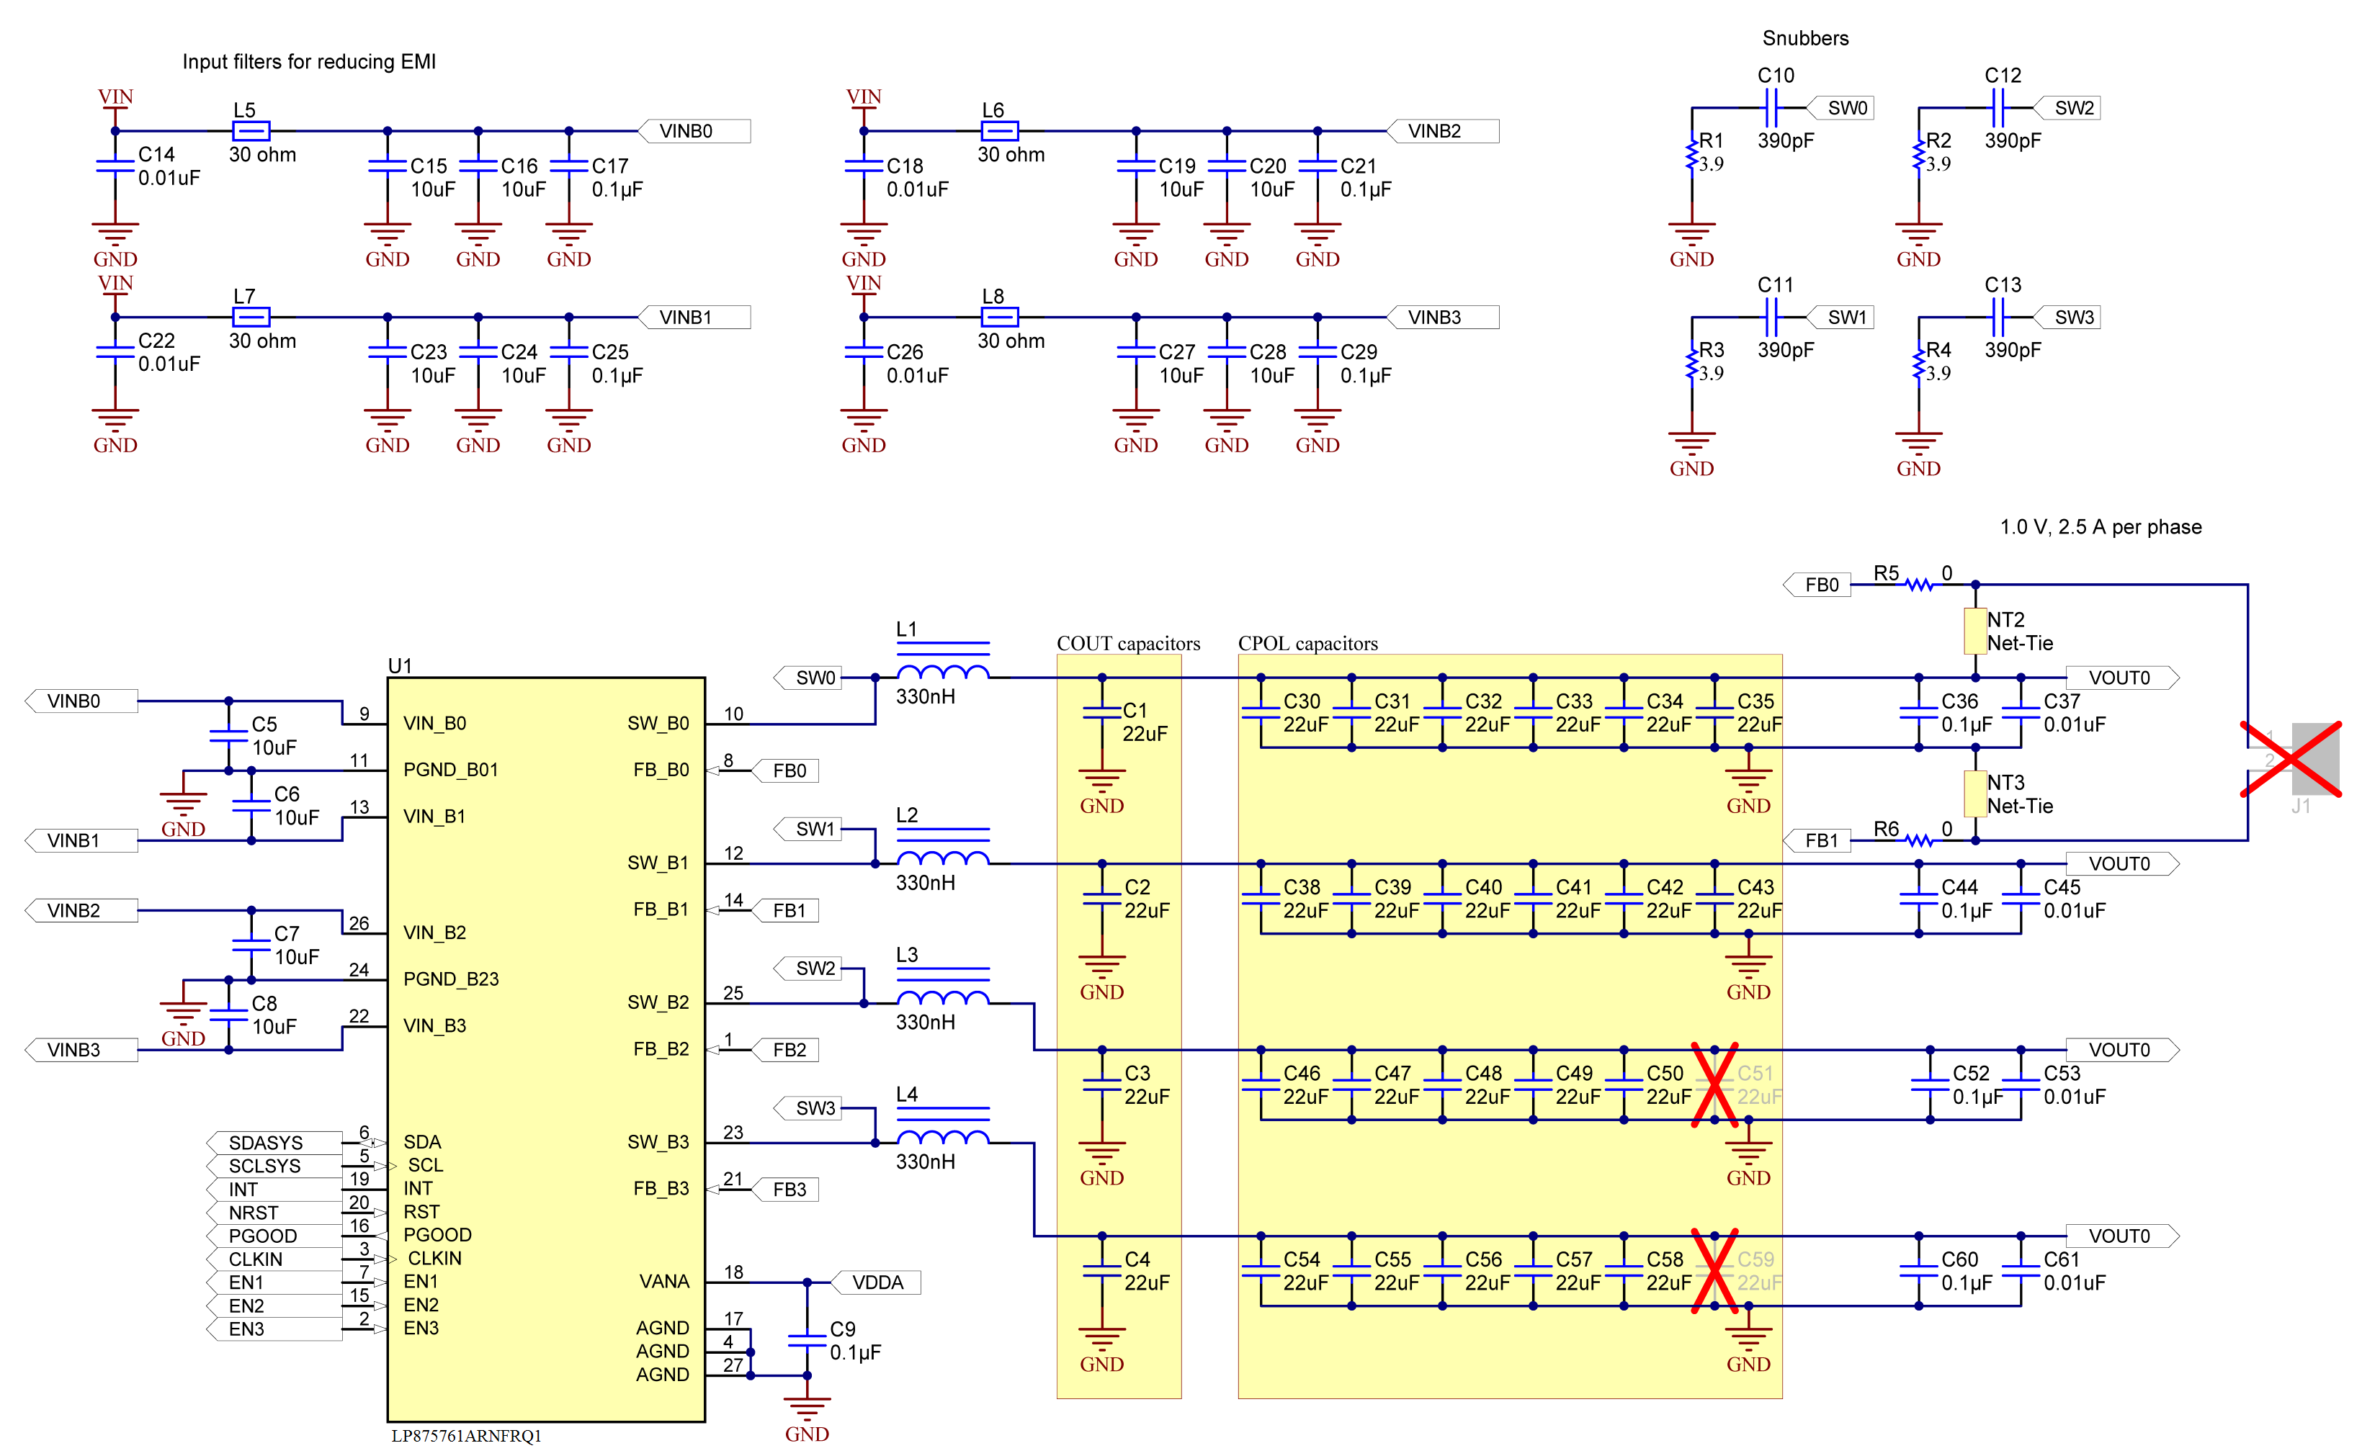Viewport: 2362px width, 1456px height.
Task: Click the VOUT0 output net flag
Action: (x=2121, y=677)
